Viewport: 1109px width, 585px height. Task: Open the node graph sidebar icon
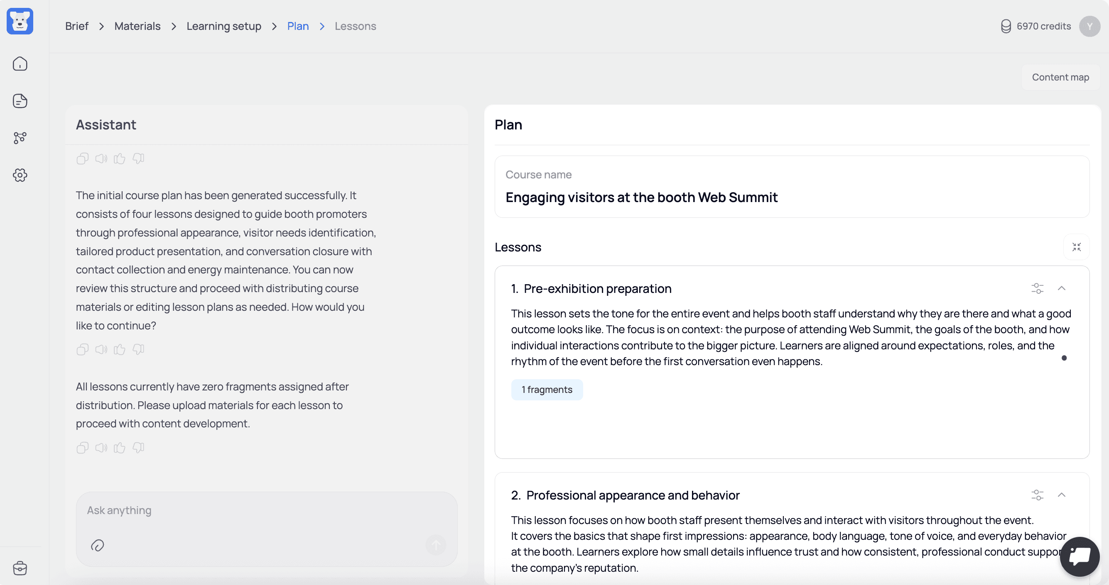tap(20, 138)
